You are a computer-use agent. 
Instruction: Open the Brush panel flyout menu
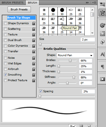tap(94, 3)
